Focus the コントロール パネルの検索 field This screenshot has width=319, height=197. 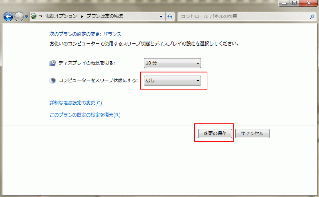click(243, 17)
